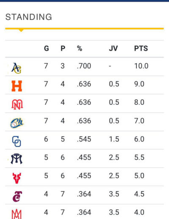Click the AG team logo in first place
The width and height of the screenshot is (169, 219).
point(16,68)
